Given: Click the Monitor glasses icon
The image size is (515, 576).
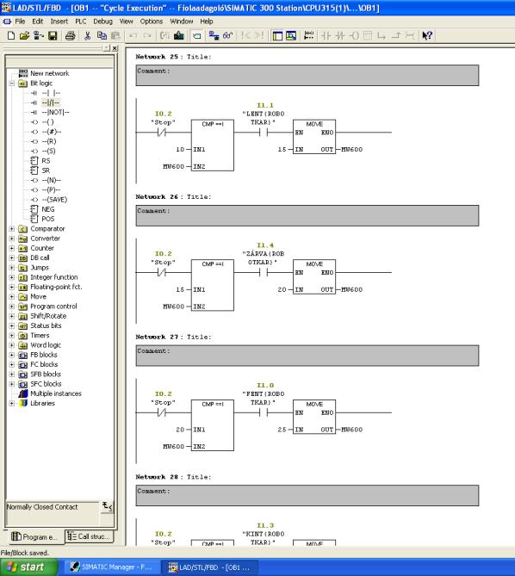Looking at the screenshot, I should 227,35.
